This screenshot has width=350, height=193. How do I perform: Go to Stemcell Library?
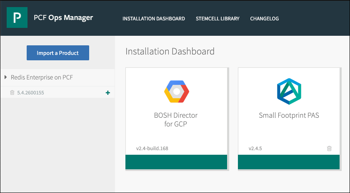tap(217, 19)
